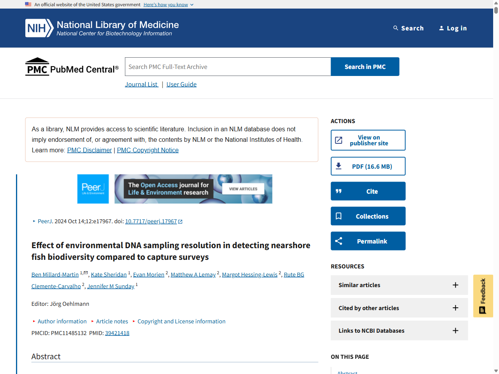Click the envelope icon after Ben Millard-Martin
The width and height of the screenshot is (499, 374).
coord(86,273)
